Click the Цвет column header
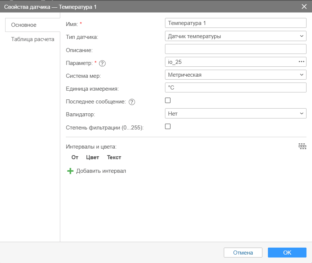The image size is (312, 263). tap(93, 157)
